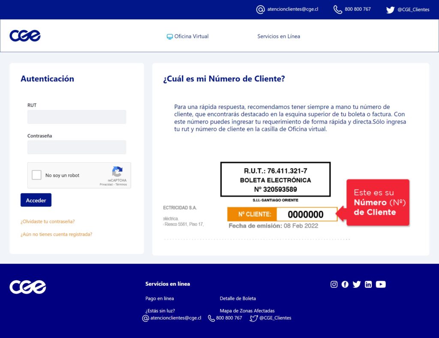The image size is (439, 338).
Task: Check the "No soy un robot" checkbox
Action: (37, 175)
